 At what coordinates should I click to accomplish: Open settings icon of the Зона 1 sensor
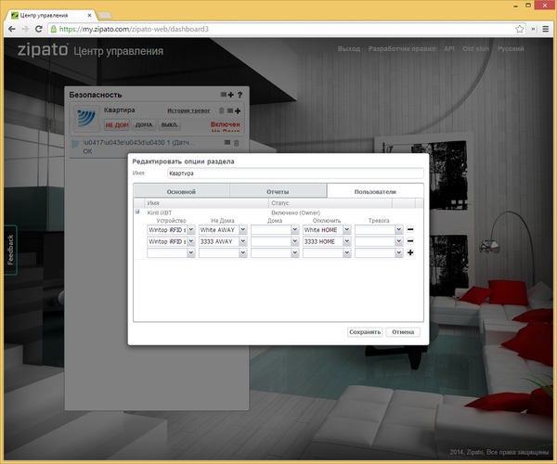pyautogui.click(x=227, y=143)
